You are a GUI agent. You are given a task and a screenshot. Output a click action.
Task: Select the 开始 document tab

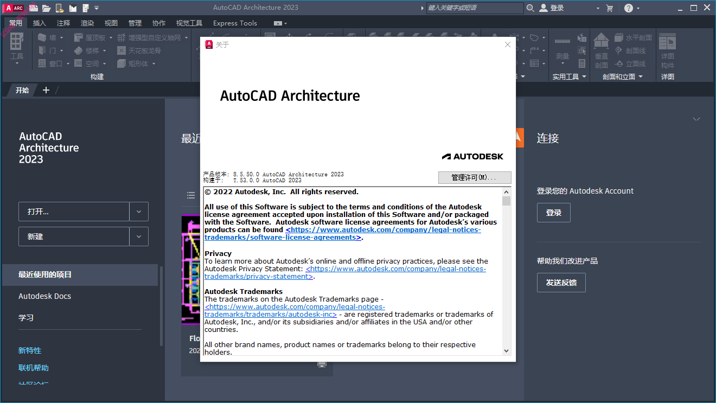(22, 90)
